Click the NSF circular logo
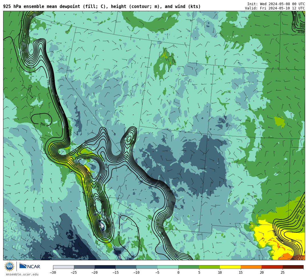The width and height of the screenshot is (308, 278). (x=9, y=267)
